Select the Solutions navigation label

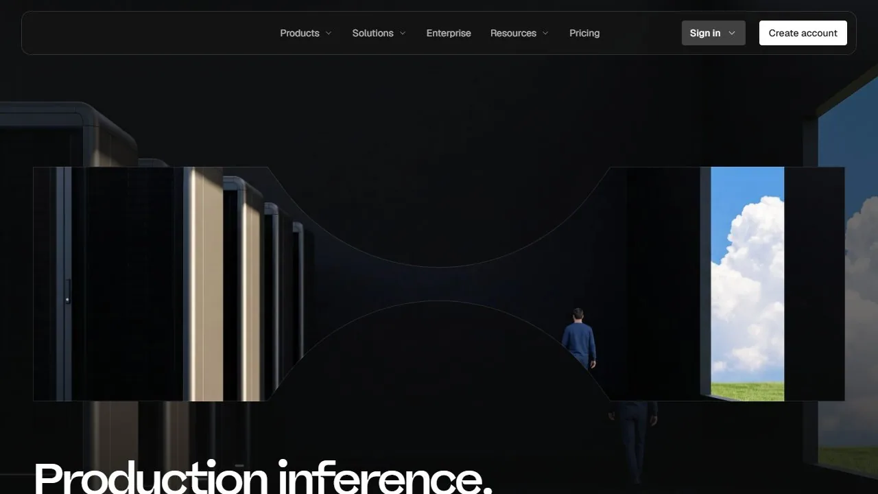[x=372, y=33]
